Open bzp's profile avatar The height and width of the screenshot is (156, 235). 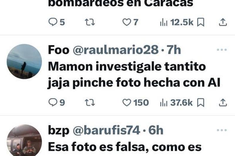click(x=24, y=140)
